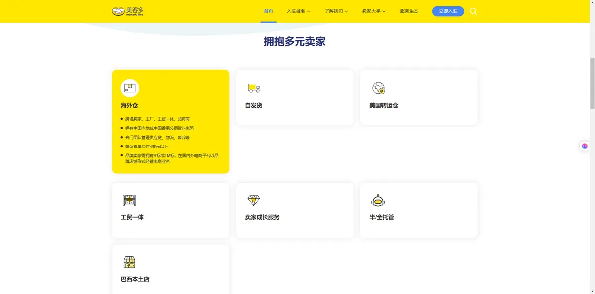Expand the chevron next to 了解我们

(x=346, y=11)
